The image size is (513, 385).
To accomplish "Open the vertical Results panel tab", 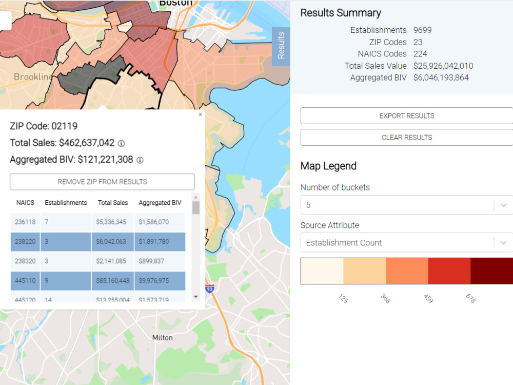I will [281, 46].
